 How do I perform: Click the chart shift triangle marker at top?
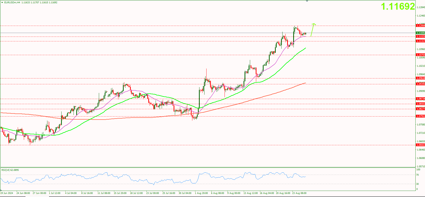(x=307, y=1)
